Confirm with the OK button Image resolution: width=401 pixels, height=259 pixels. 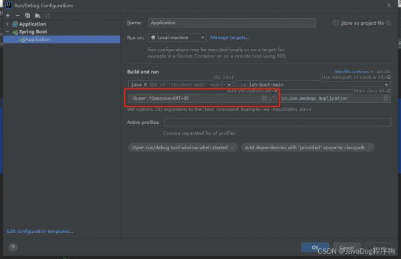315,247
